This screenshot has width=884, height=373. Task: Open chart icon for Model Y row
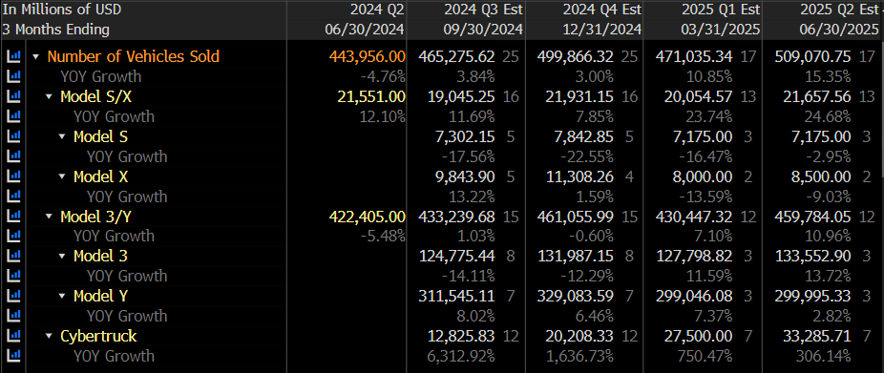pos(13,296)
